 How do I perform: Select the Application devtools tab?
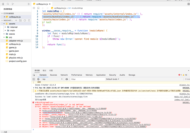[101, 75]
